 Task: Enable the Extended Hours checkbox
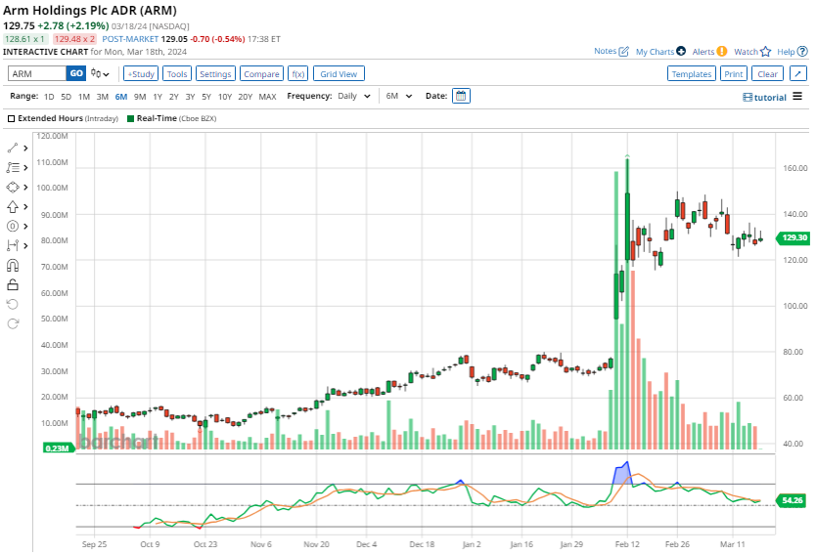[11, 118]
